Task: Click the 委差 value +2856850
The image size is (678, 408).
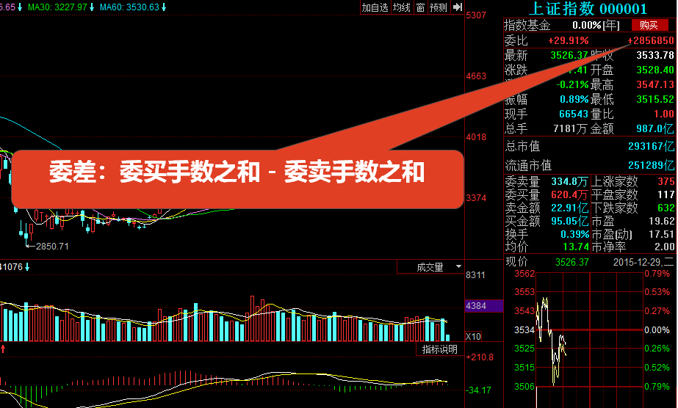Action: click(x=650, y=40)
